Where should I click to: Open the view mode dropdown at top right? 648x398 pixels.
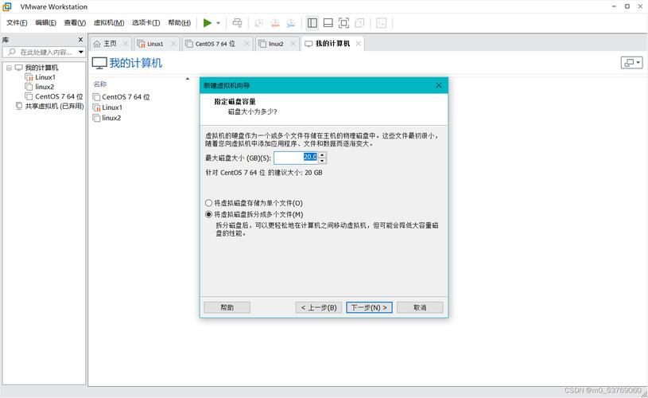click(x=631, y=62)
